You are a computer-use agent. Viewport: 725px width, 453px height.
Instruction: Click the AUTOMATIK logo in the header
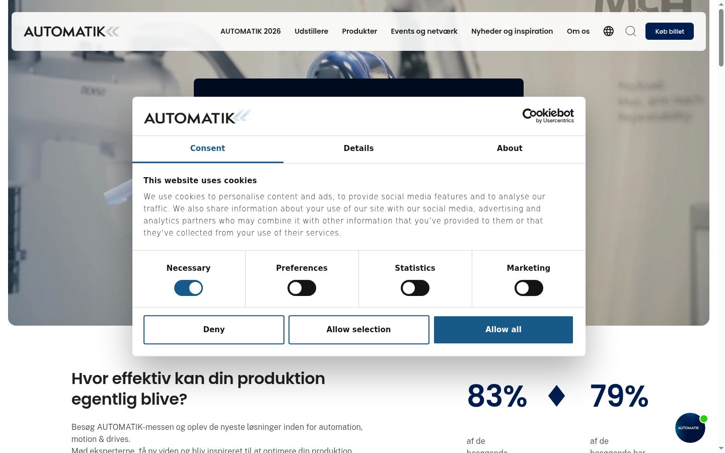[71, 31]
